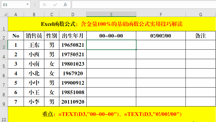
Task: Click birth date cell '19650821'
Action: (73, 45)
